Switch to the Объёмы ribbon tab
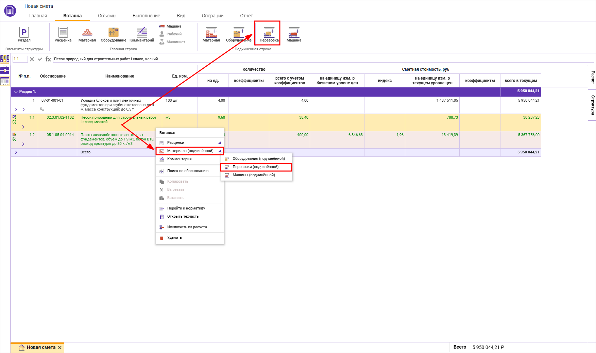The image size is (596, 353). tap(107, 16)
